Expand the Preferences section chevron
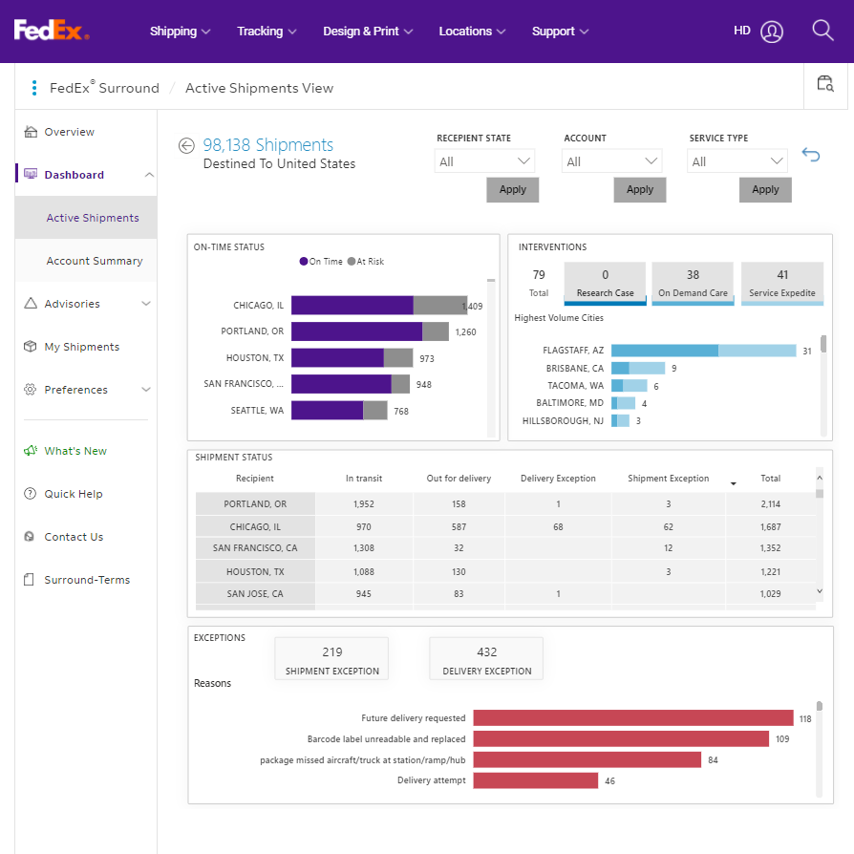854x854 pixels. click(x=146, y=390)
